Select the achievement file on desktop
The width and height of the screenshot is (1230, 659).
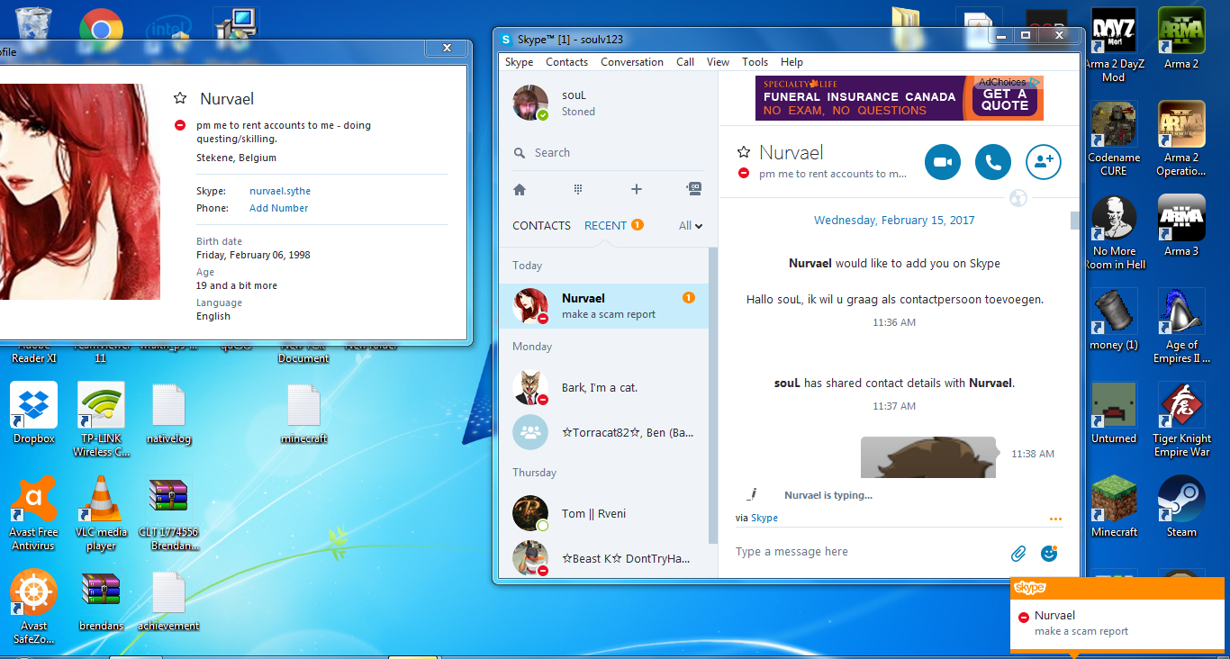pos(168,600)
